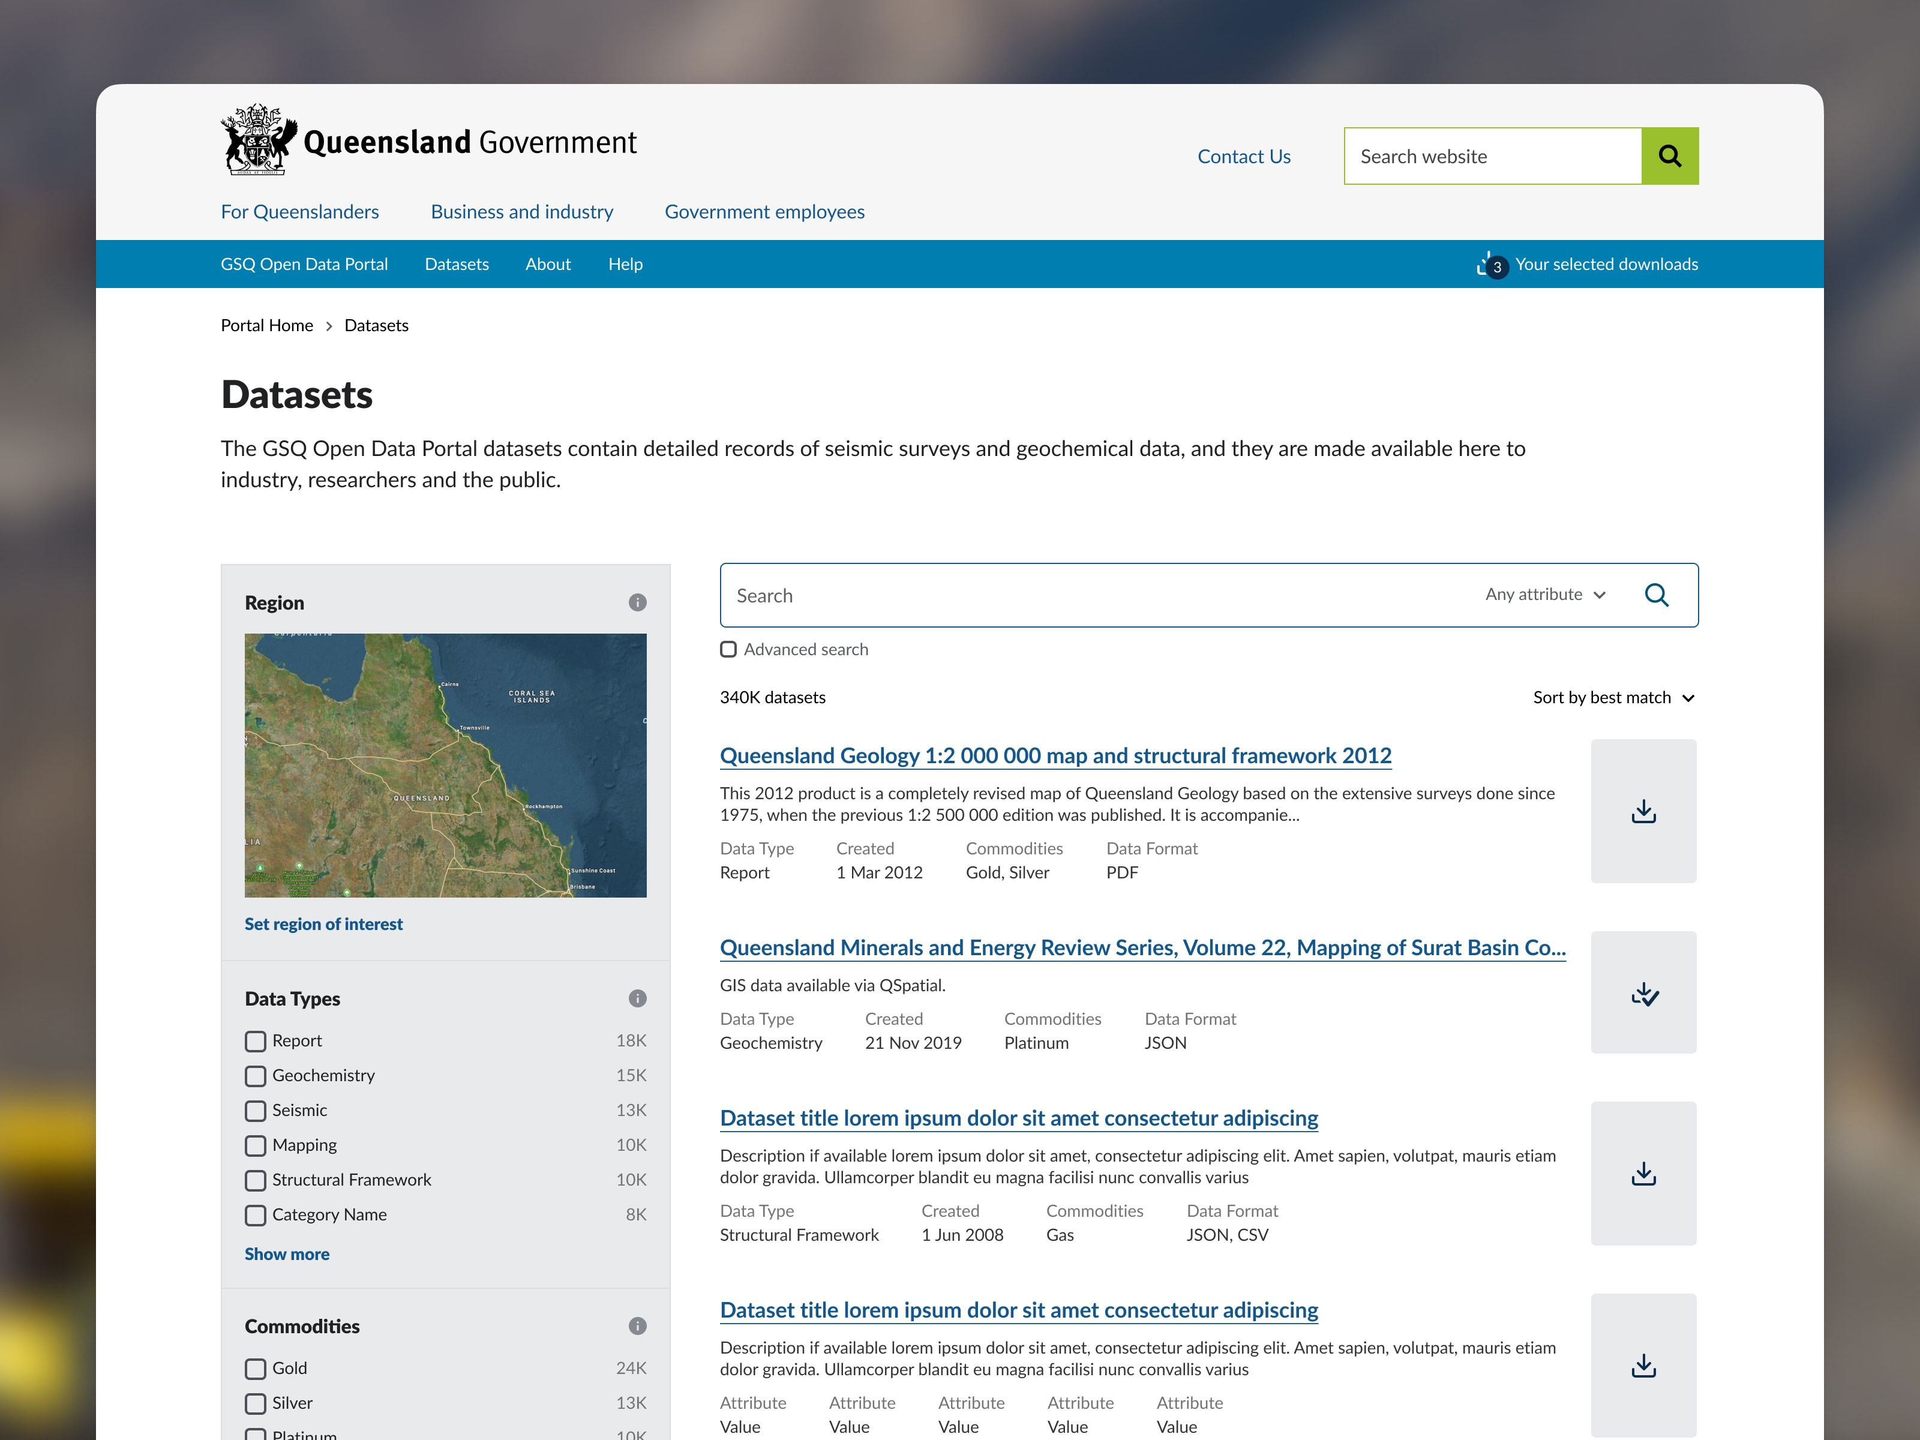The width and height of the screenshot is (1920, 1440).
Task: Expand Data Types with Show more
Action: (x=286, y=1254)
